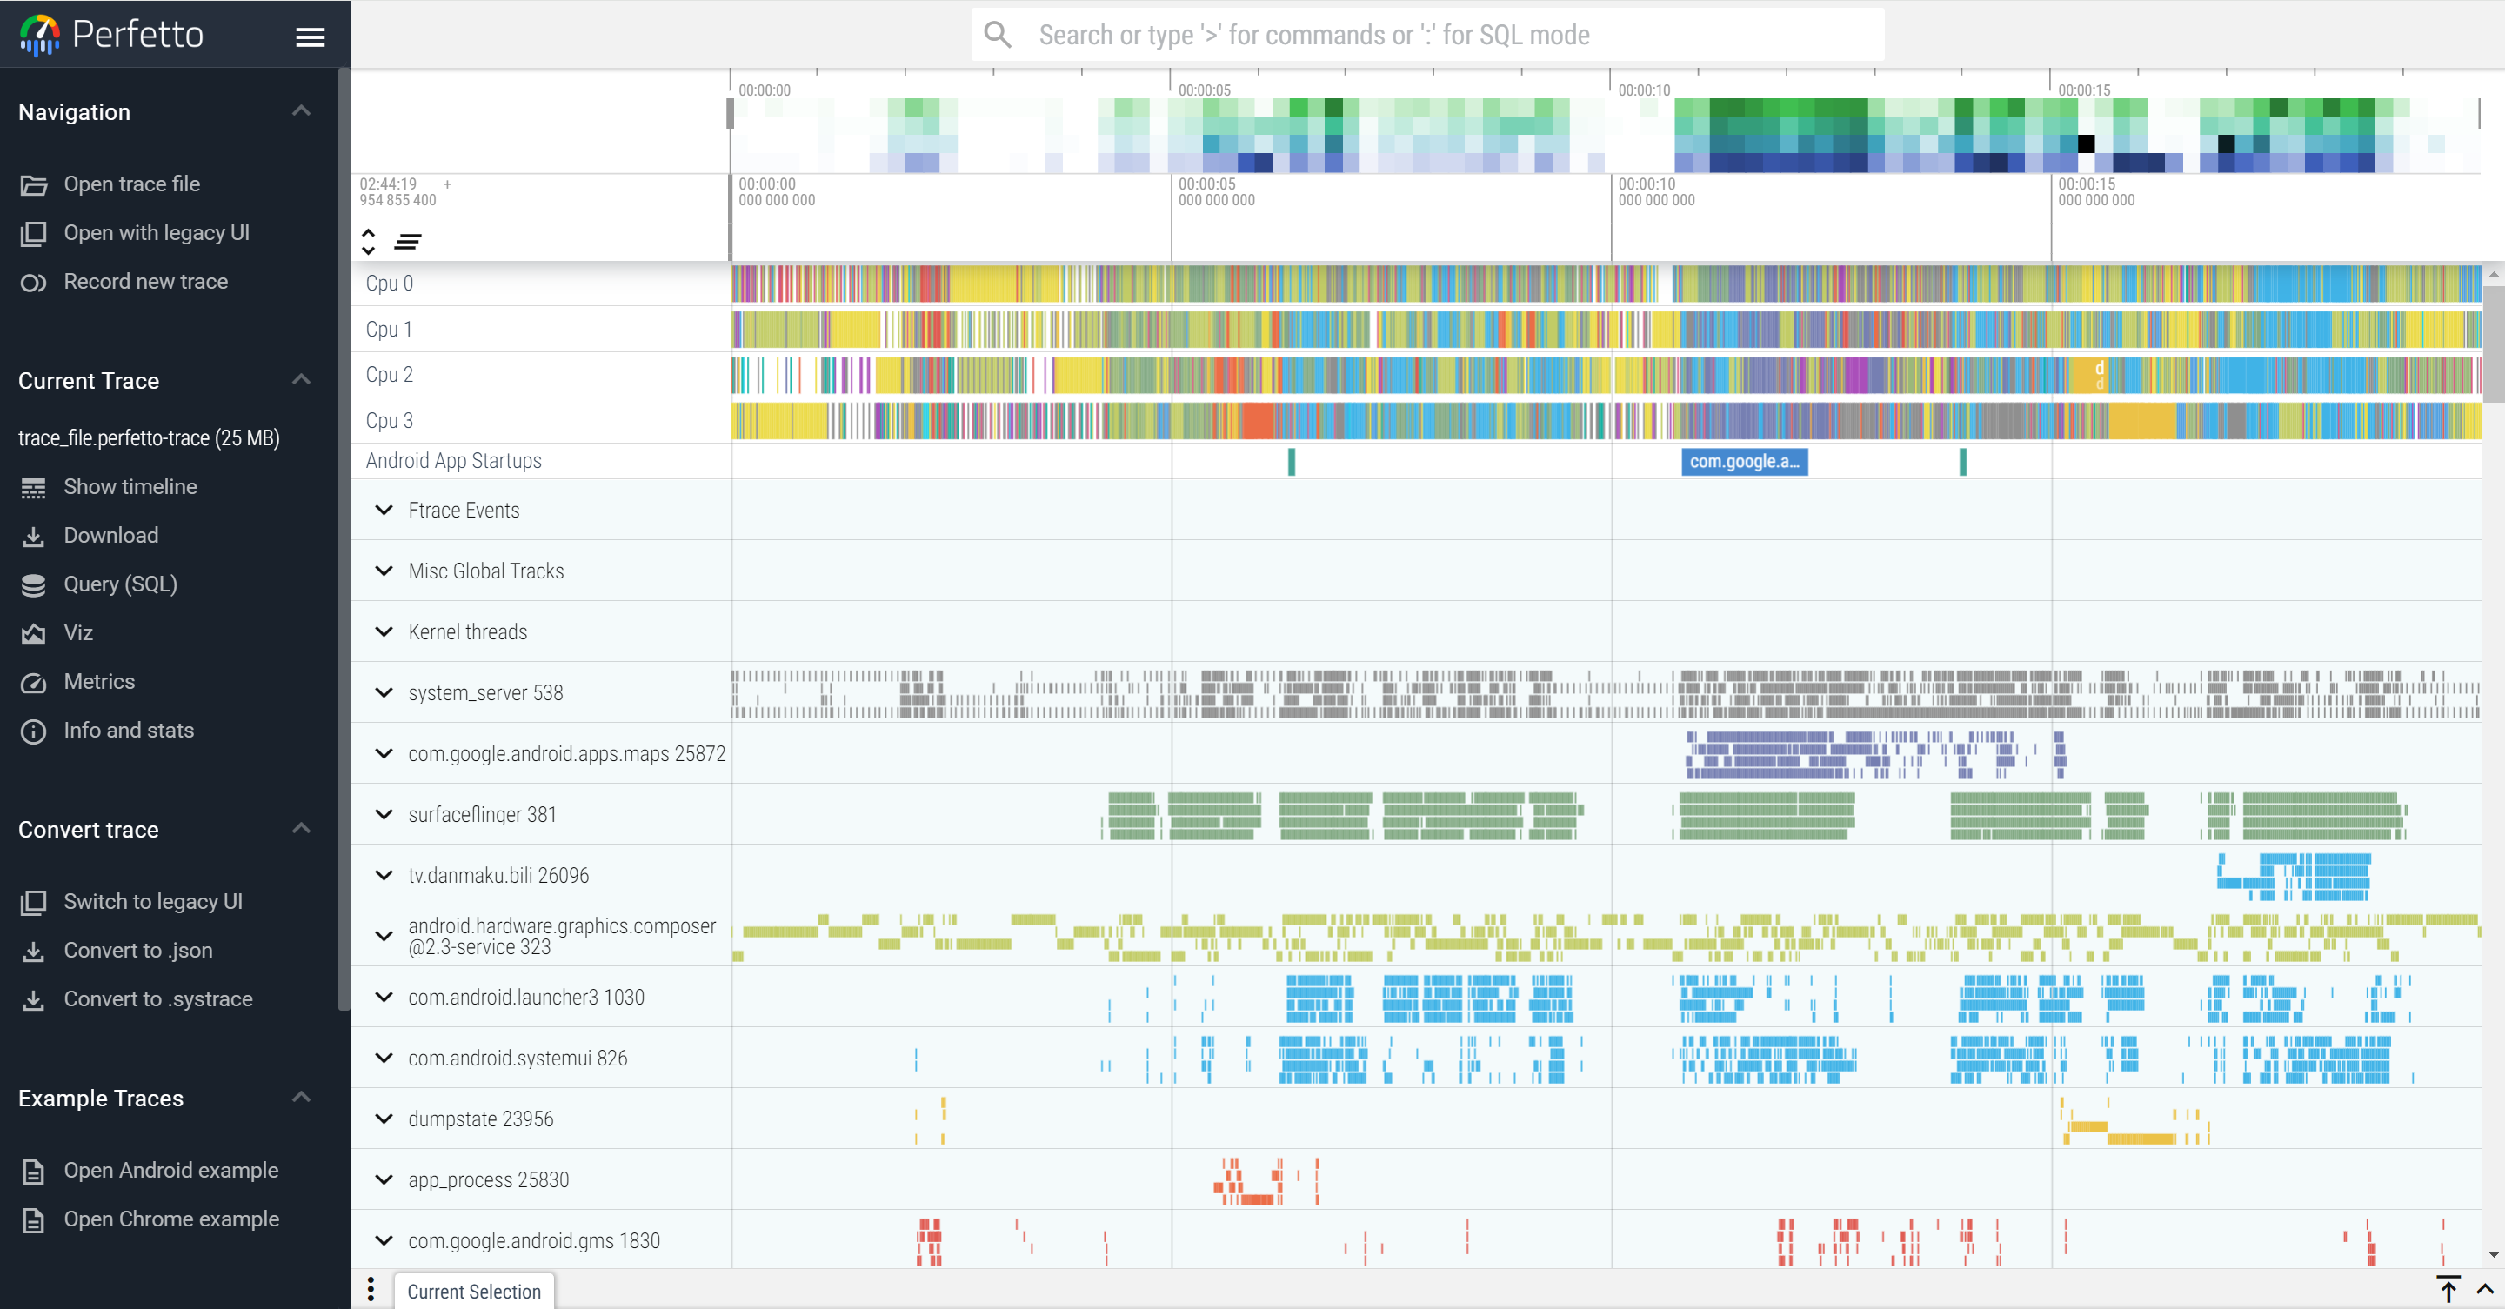Expand the Ftrace Events track group
The width and height of the screenshot is (2505, 1309).
(384, 510)
